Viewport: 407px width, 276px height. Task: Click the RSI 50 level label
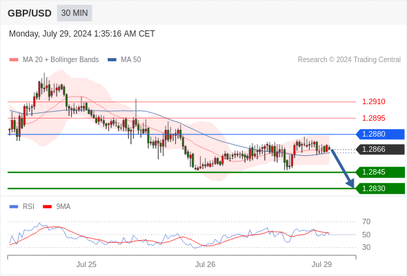click(x=366, y=235)
